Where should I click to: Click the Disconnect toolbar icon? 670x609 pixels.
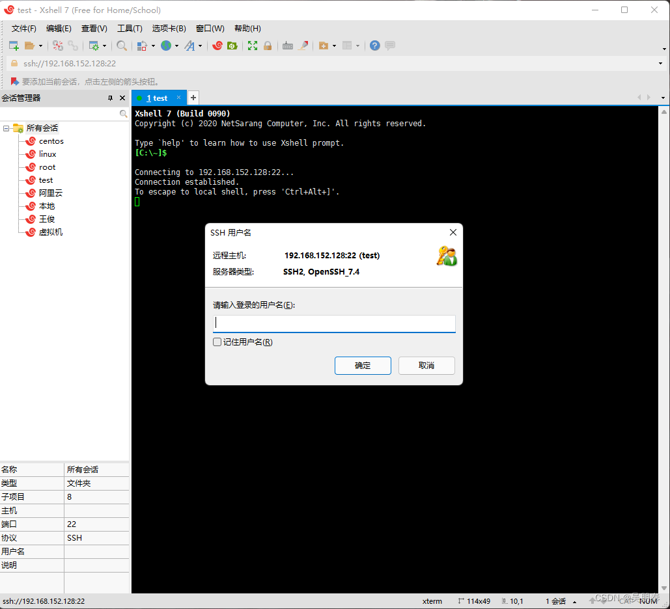[x=58, y=46]
